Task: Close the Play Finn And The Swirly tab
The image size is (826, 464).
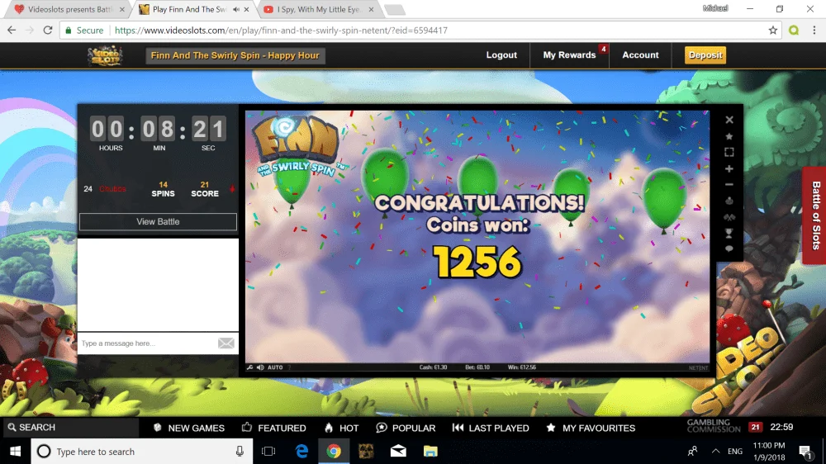Action: [246, 9]
